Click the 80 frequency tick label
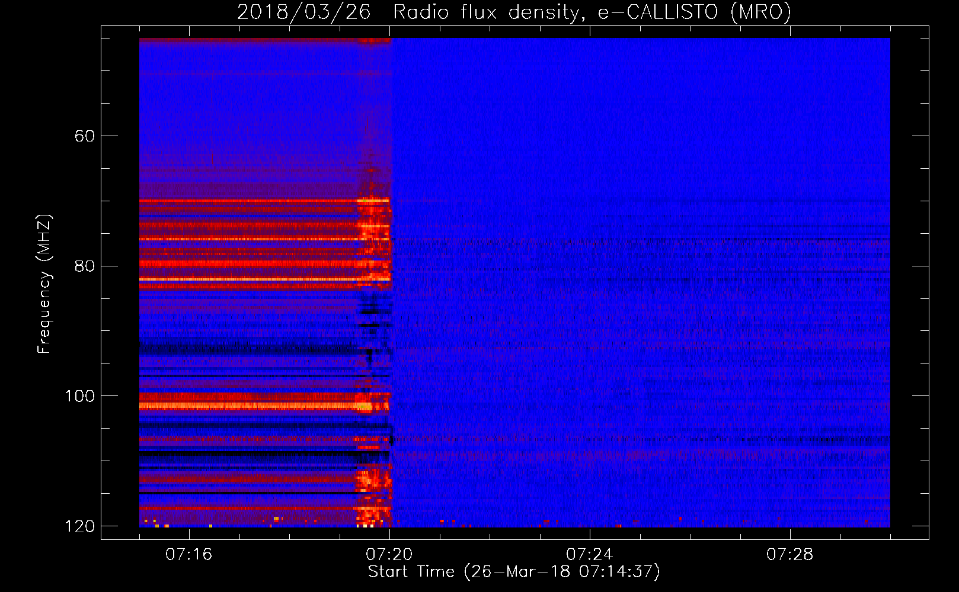 [85, 266]
